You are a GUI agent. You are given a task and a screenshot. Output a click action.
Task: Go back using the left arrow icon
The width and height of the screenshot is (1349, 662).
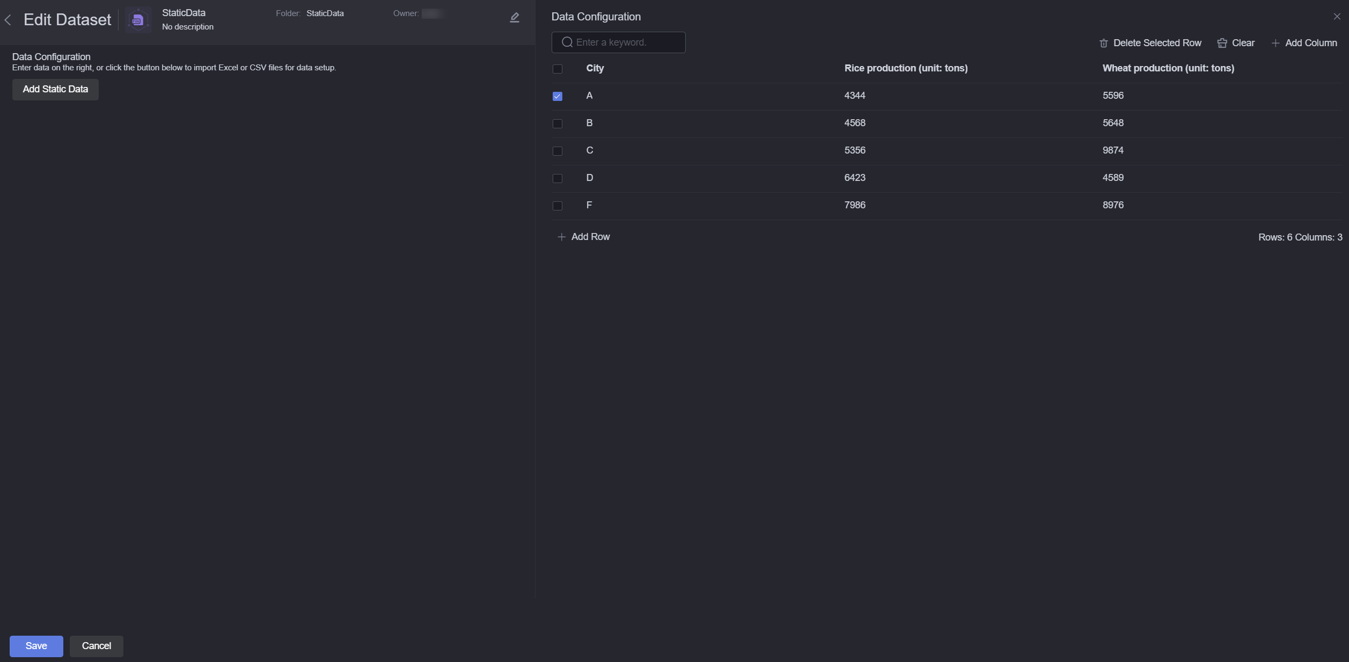pyautogui.click(x=8, y=20)
